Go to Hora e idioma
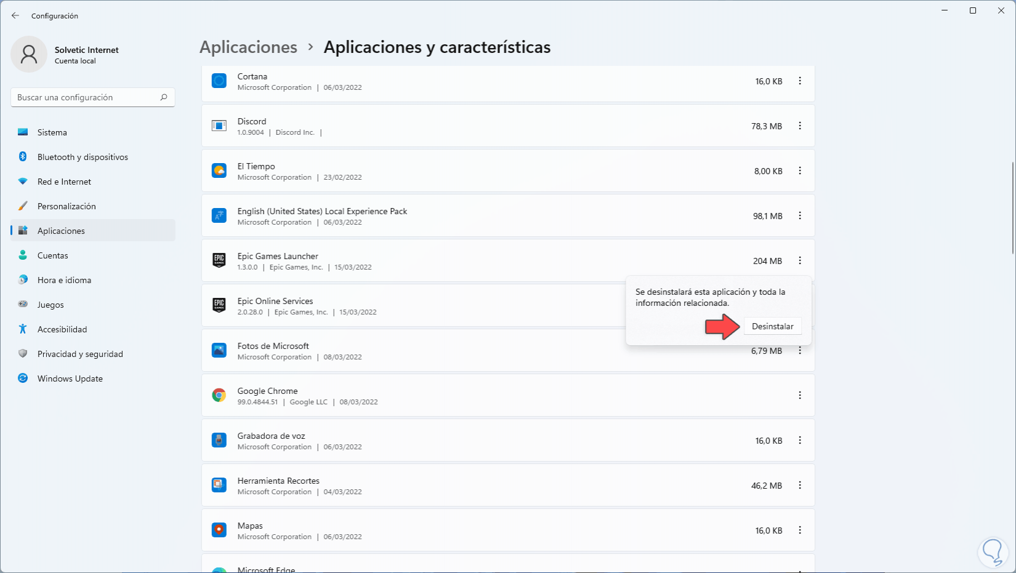The height and width of the screenshot is (573, 1016). pos(93,280)
